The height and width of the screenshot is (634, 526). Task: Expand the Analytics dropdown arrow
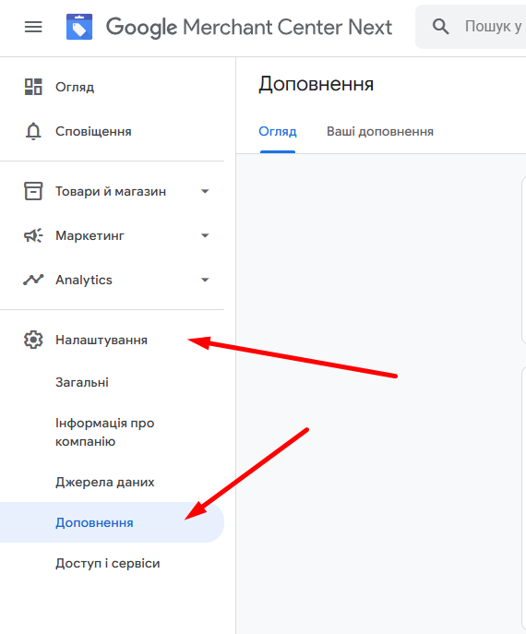pyautogui.click(x=205, y=280)
